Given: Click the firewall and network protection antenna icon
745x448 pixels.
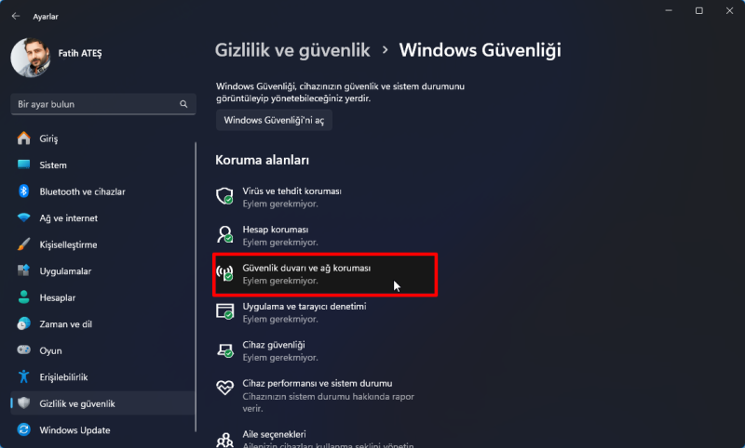Looking at the screenshot, I should pyautogui.click(x=224, y=273).
